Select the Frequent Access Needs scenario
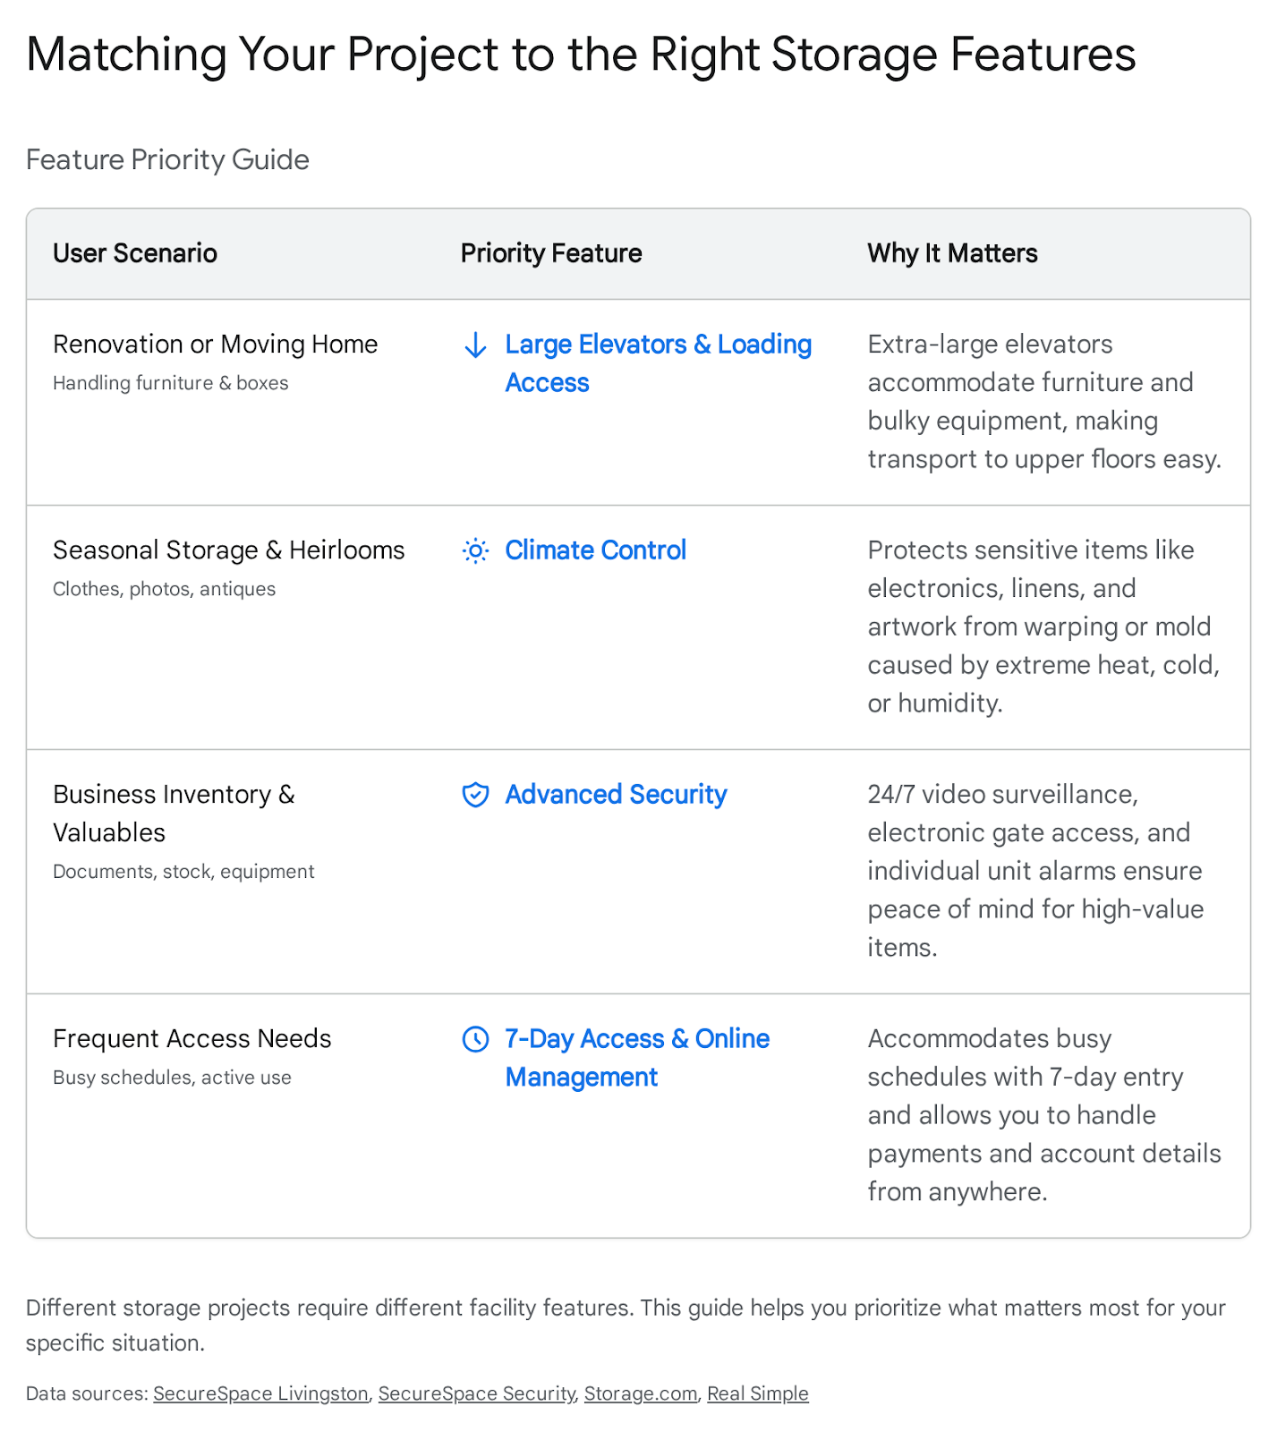 point(192,1039)
